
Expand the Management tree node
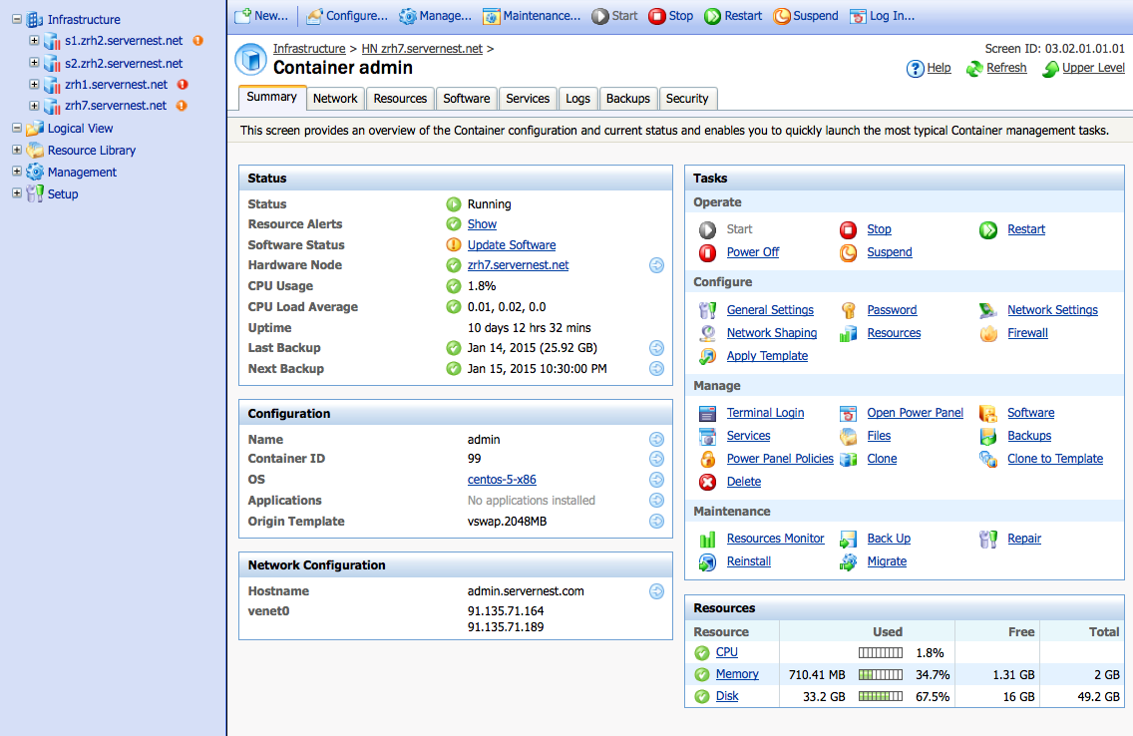17,172
